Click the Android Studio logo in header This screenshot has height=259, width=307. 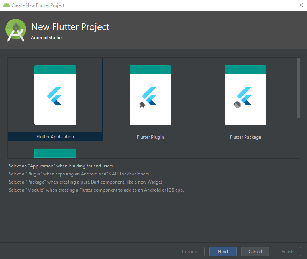(16, 30)
